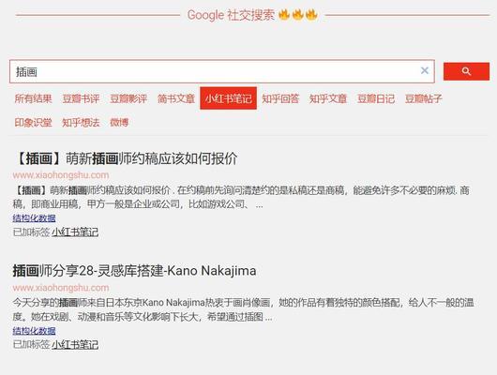This screenshot has width=497, height=375.
Task: Click the second result's www.xiaohongshu.com URL
Action: coord(61,288)
